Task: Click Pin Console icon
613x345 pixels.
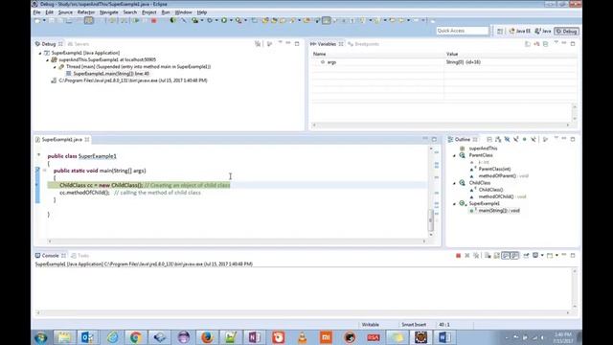Action: coord(526,256)
